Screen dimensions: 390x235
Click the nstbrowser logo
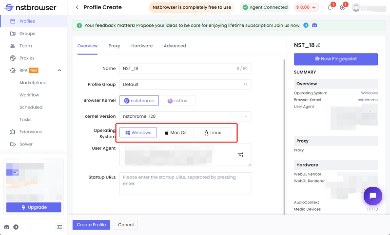coord(30,7)
